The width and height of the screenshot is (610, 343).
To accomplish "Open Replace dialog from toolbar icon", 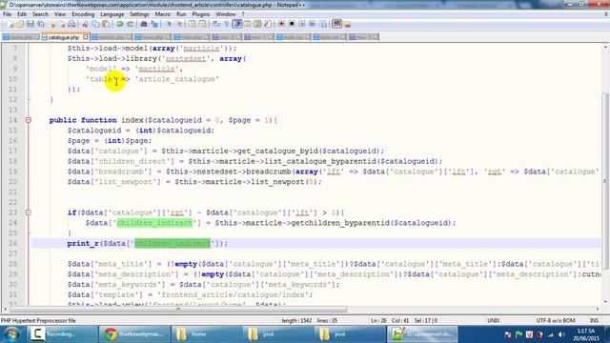I will [154, 24].
